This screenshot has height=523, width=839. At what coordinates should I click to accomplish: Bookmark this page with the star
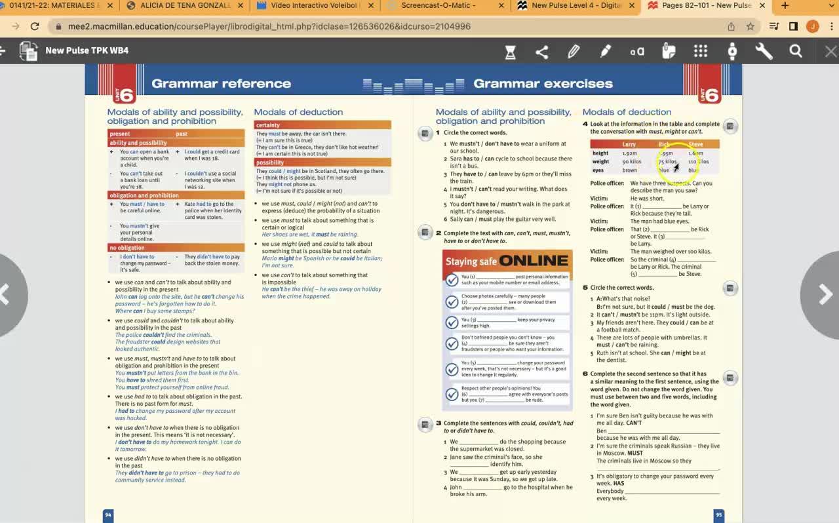tap(751, 27)
